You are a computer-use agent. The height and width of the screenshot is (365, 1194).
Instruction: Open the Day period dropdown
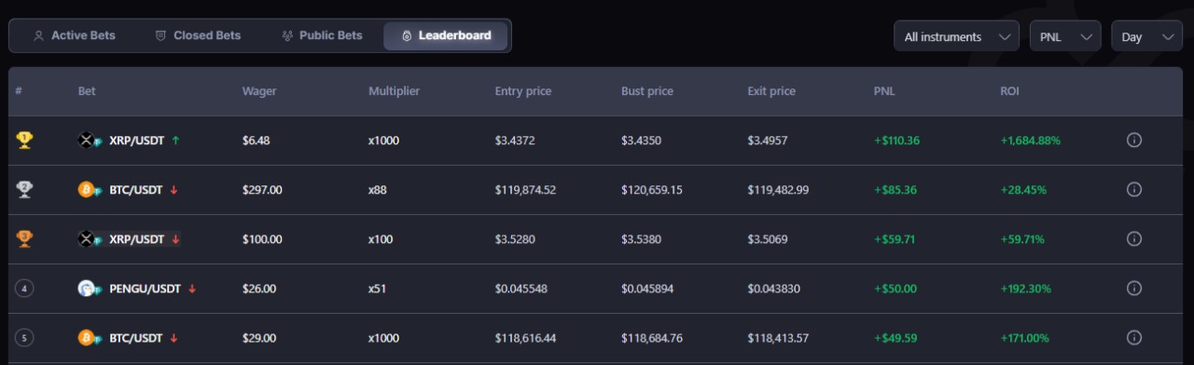pos(1146,37)
